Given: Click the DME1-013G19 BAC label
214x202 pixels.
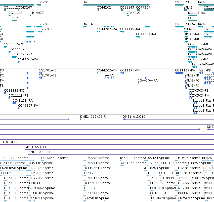Looking at the screenshot, I should (134, 117).
